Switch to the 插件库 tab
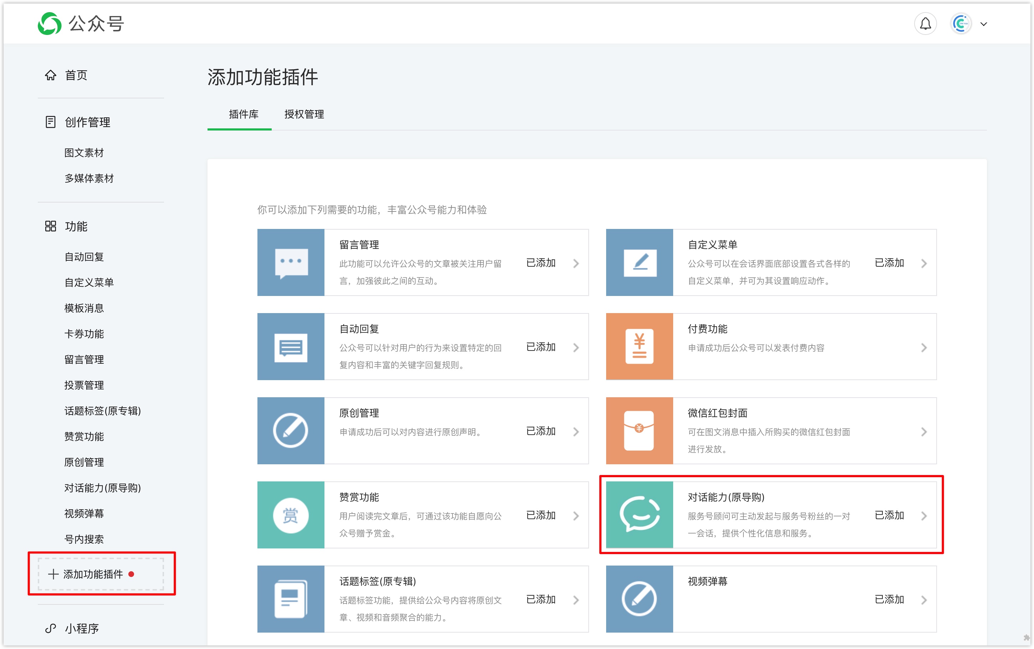Screen dimensions: 1034x649 tap(243, 114)
